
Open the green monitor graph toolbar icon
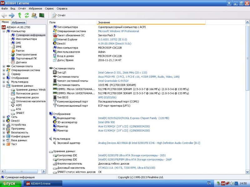coord(42,15)
